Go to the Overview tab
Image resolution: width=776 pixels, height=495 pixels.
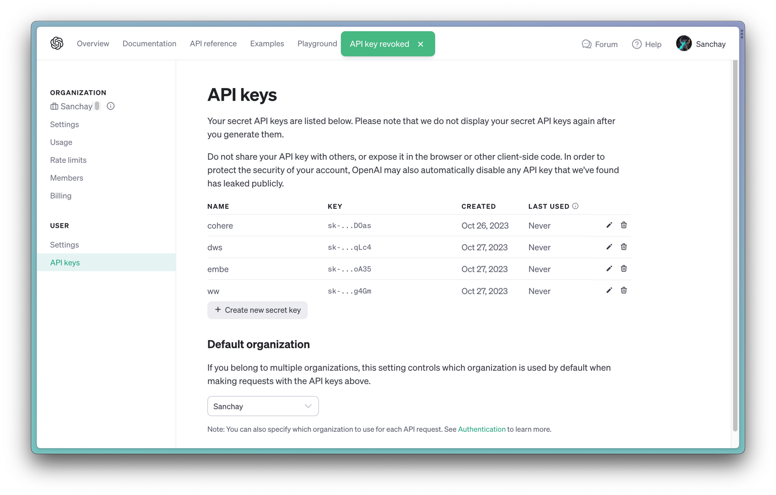point(93,44)
